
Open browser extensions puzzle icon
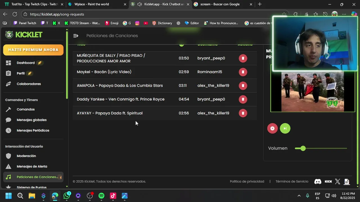pos(296,14)
